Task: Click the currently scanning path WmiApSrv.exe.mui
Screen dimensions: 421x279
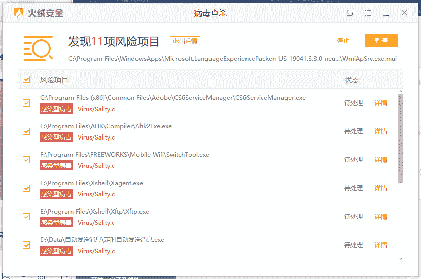Action: point(232,59)
